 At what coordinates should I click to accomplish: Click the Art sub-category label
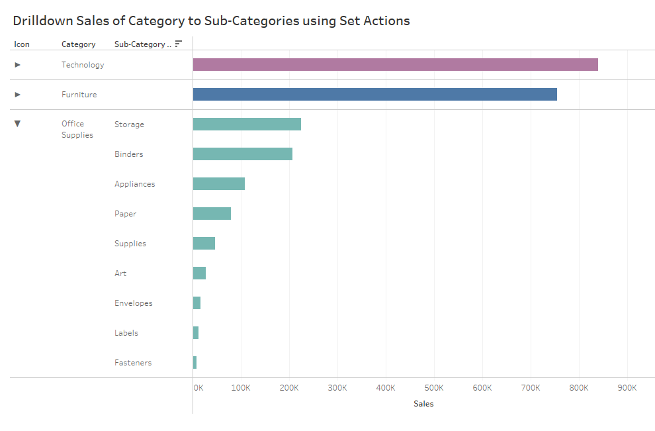click(120, 273)
